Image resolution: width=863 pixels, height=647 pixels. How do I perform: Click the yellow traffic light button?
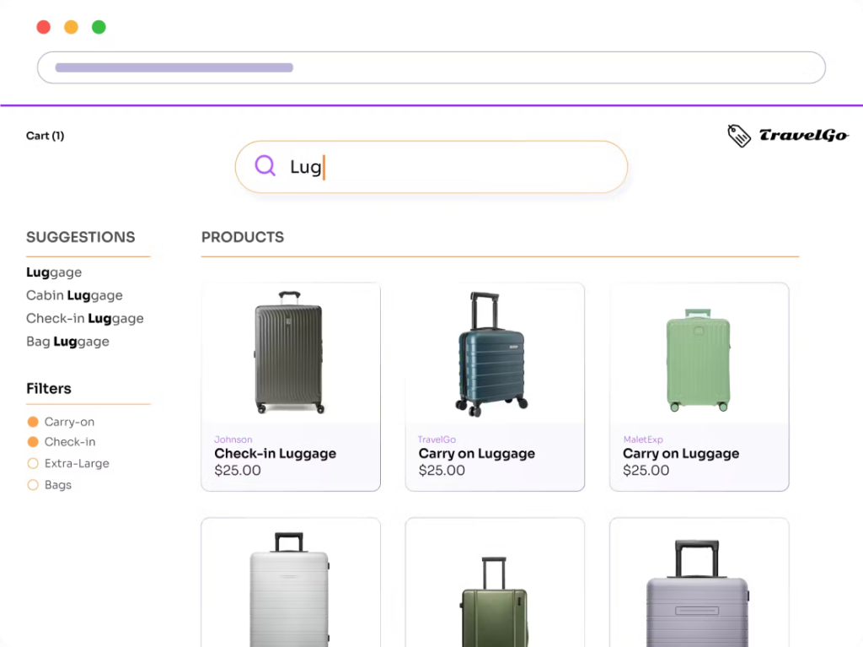[x=71, y=26]
